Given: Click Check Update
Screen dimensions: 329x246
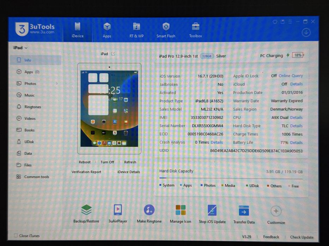Looking at the screenshot, I should point(301,237).
